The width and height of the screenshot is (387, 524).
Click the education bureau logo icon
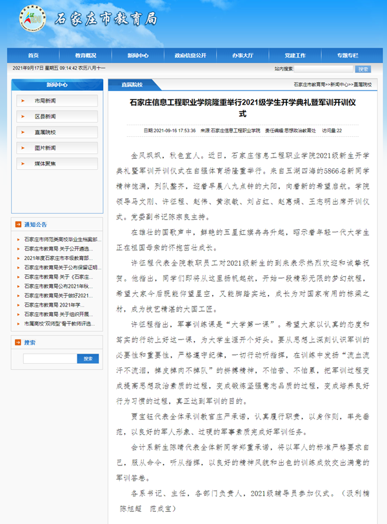[31, 18]
